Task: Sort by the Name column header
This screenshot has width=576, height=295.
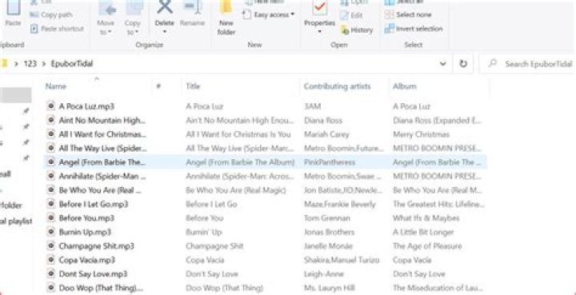Action: pyautogui.click(x=56, y=86)
